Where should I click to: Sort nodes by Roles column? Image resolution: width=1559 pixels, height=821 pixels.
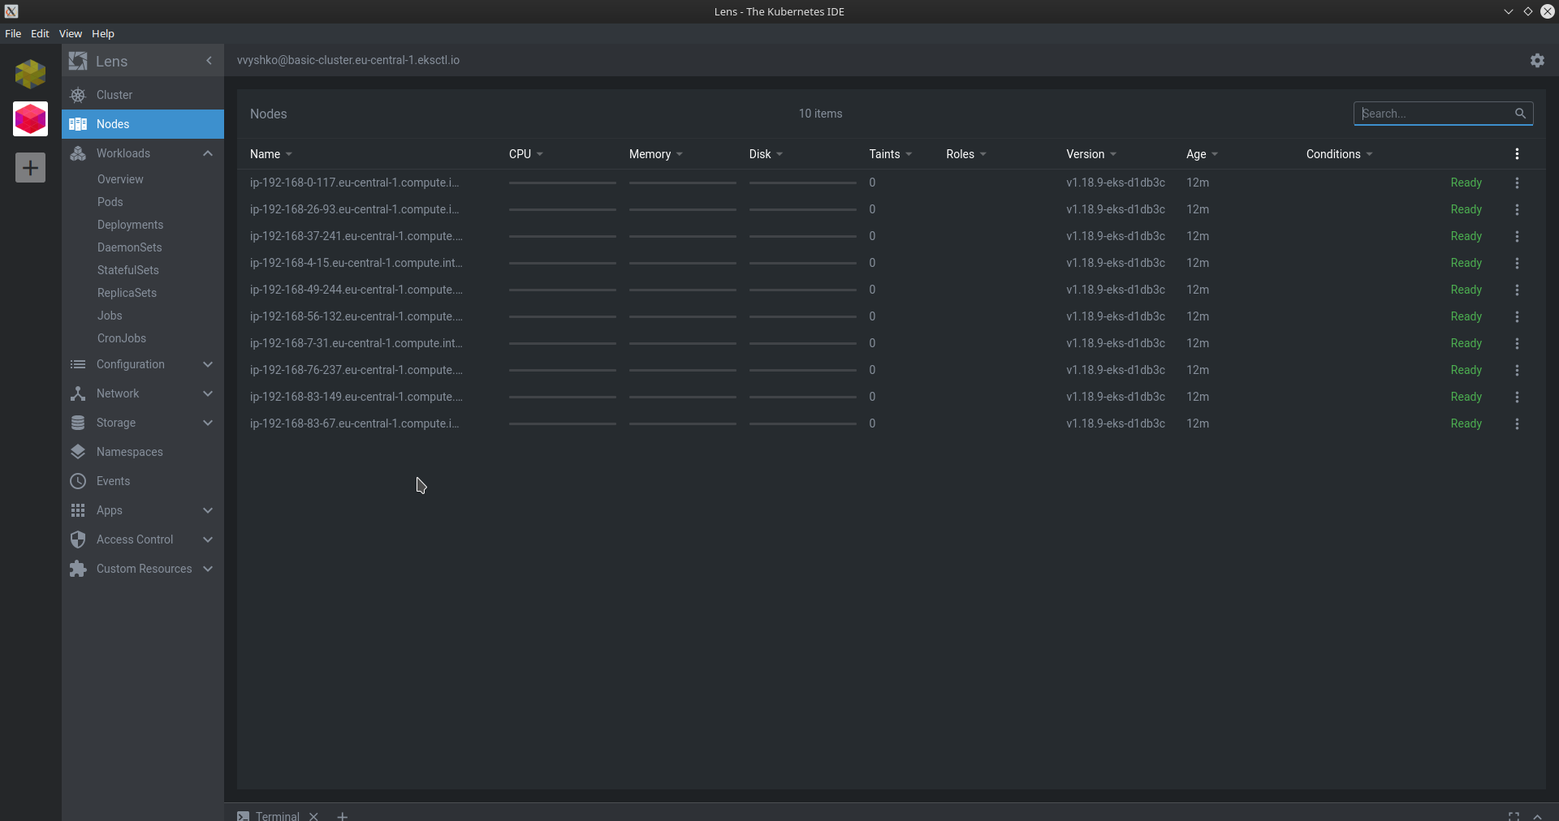pyautogui.click(x=965, y=154)
